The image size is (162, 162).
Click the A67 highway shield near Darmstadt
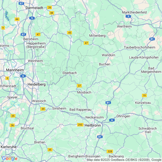pos(21,3)
